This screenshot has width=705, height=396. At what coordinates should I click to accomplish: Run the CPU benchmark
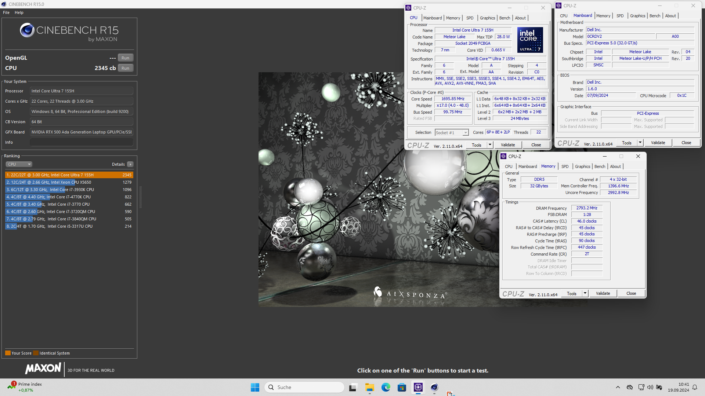coord(126,68)
